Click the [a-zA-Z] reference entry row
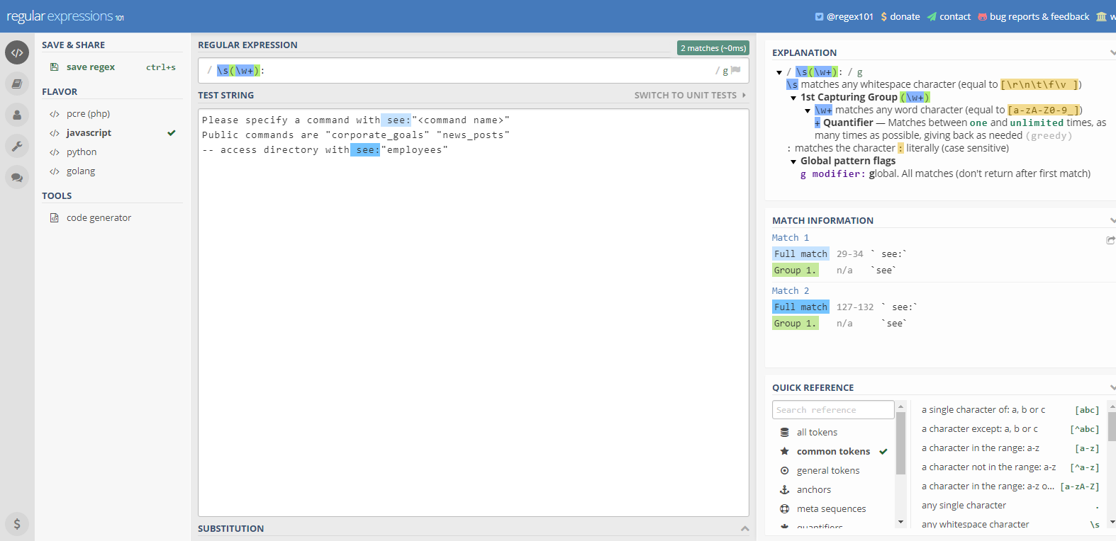Viewport: 1116px width, 541px height. pyautogui.click(x=1010, y=486)
